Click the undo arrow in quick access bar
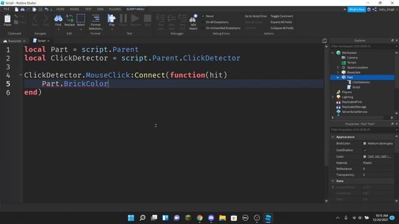Viewport: 399px width, 224px height. [46, 9]
